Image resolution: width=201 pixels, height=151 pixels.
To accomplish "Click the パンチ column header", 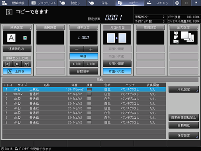I will (130, 85).
